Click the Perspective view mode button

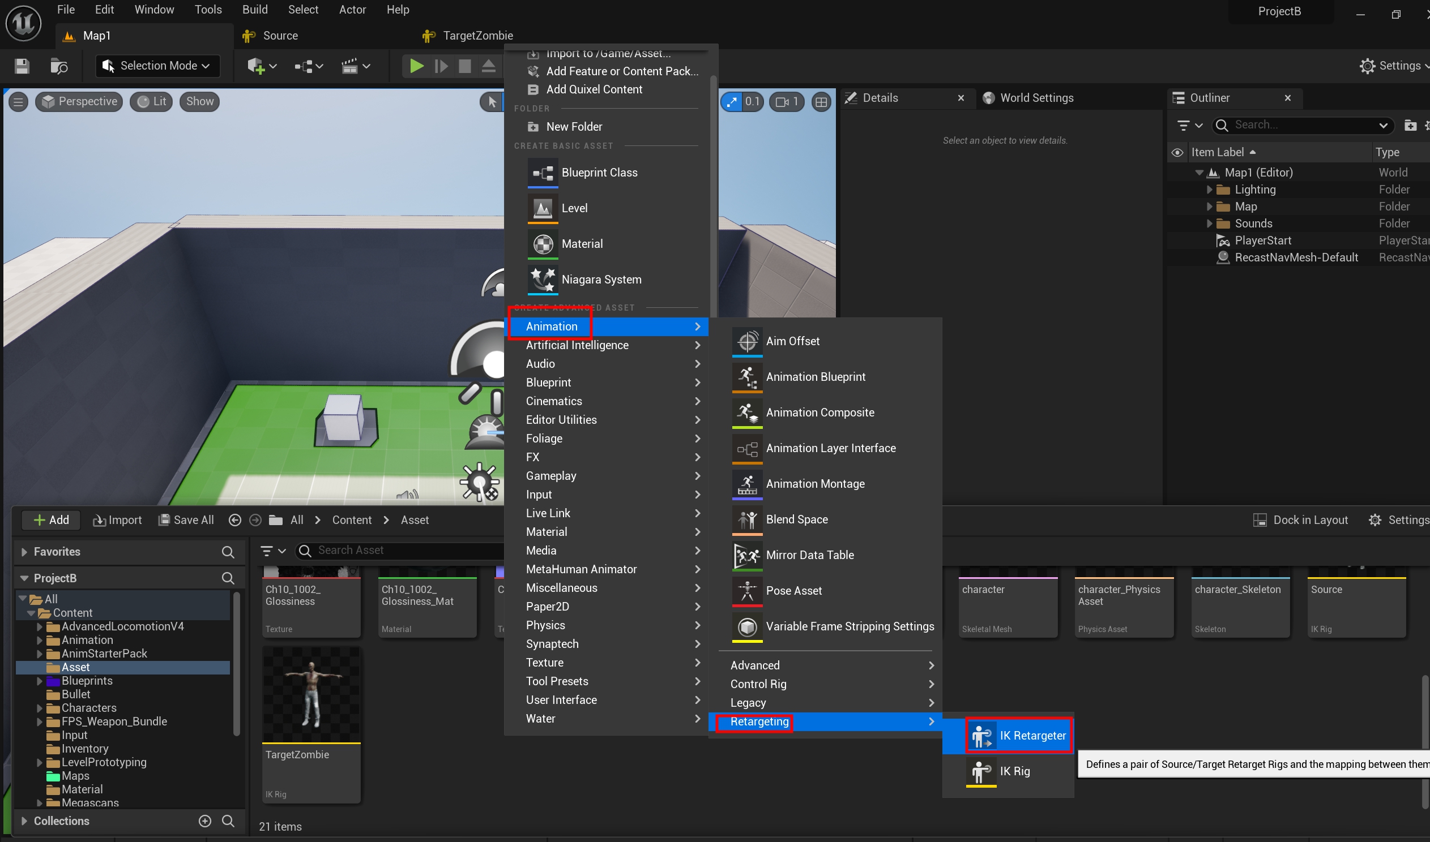(79, 101)
